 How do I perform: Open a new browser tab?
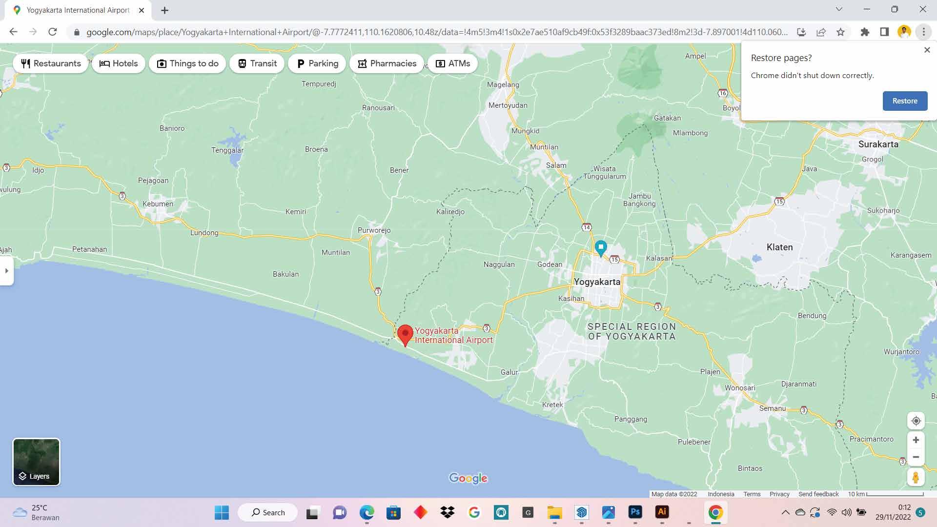tap(164, 10)
